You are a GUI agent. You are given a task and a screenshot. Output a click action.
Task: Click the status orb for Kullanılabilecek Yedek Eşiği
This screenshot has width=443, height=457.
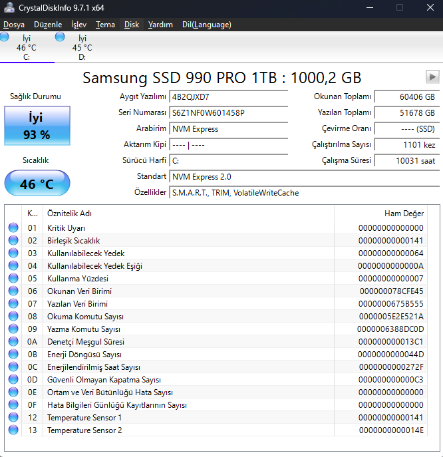coord(13,265)
